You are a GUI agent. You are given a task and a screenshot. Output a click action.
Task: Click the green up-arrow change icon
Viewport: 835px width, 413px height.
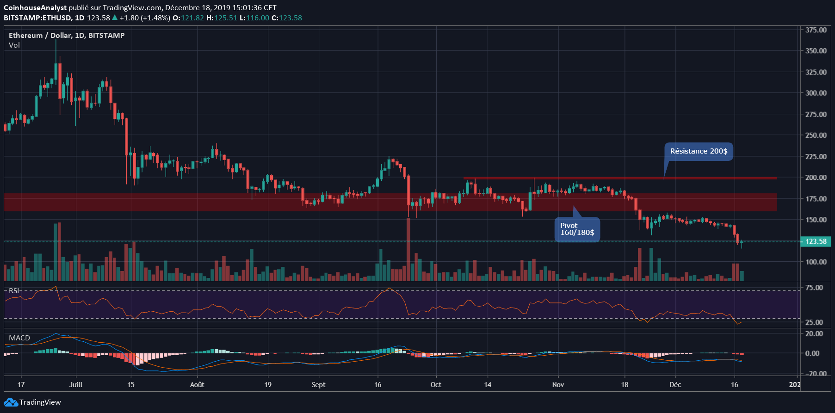(115, 18)
